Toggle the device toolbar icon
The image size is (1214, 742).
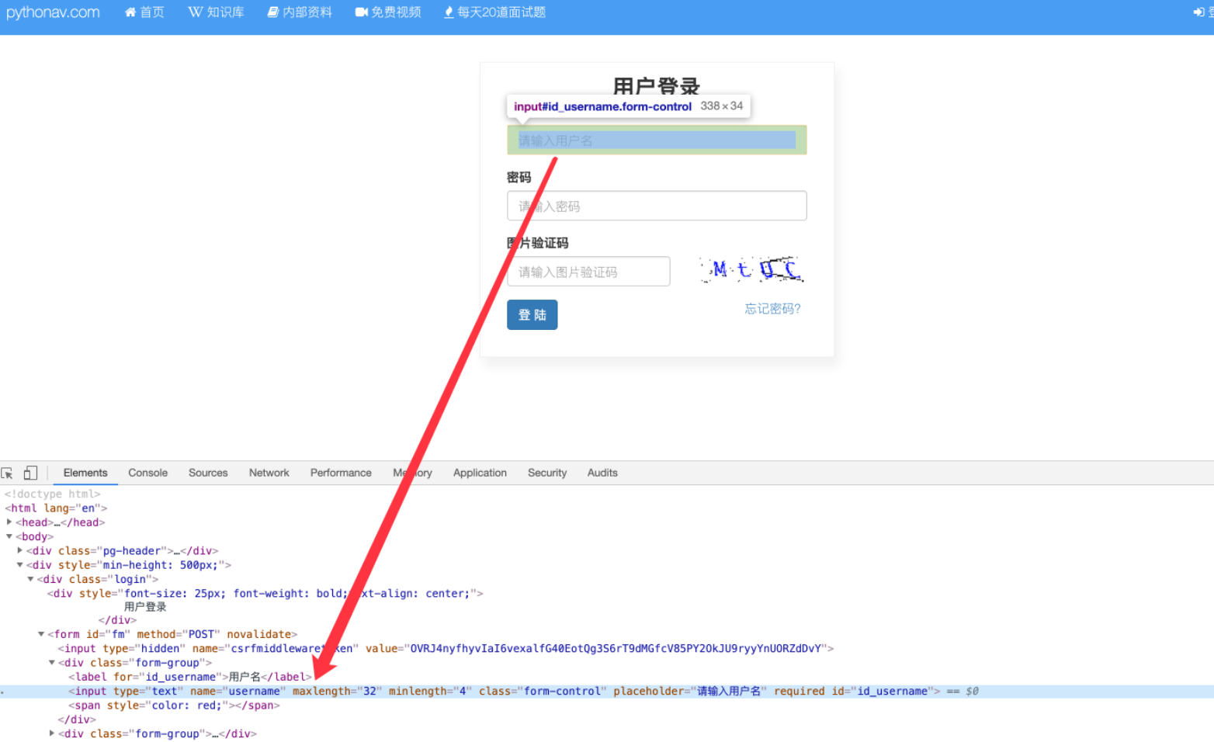pos(30,473)
